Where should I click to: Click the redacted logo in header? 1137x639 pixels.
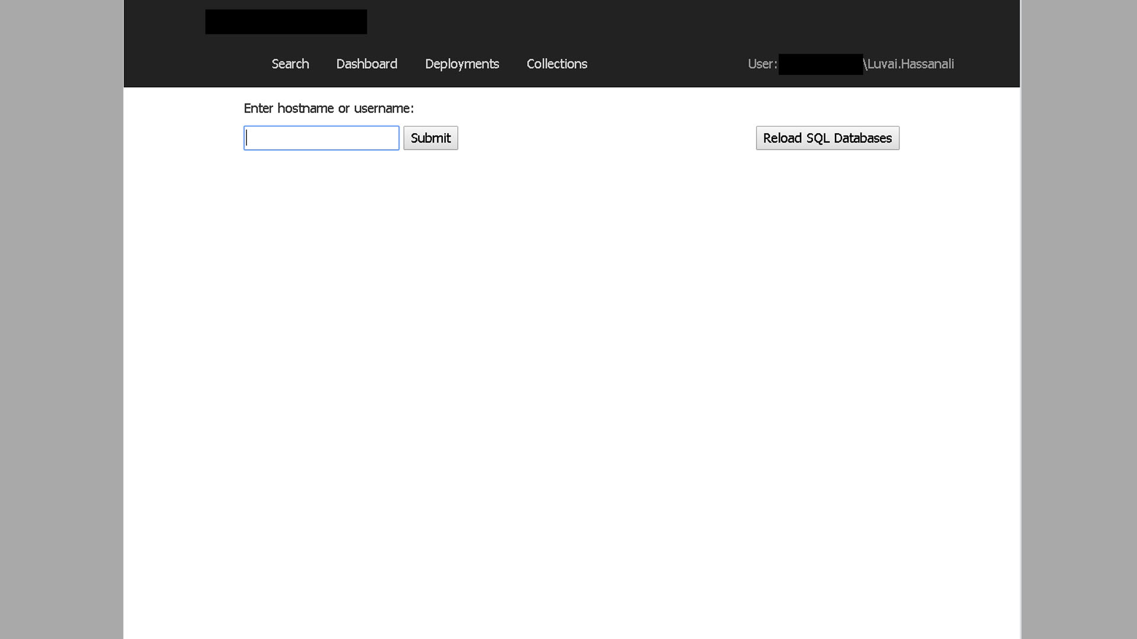coord(286,22)
